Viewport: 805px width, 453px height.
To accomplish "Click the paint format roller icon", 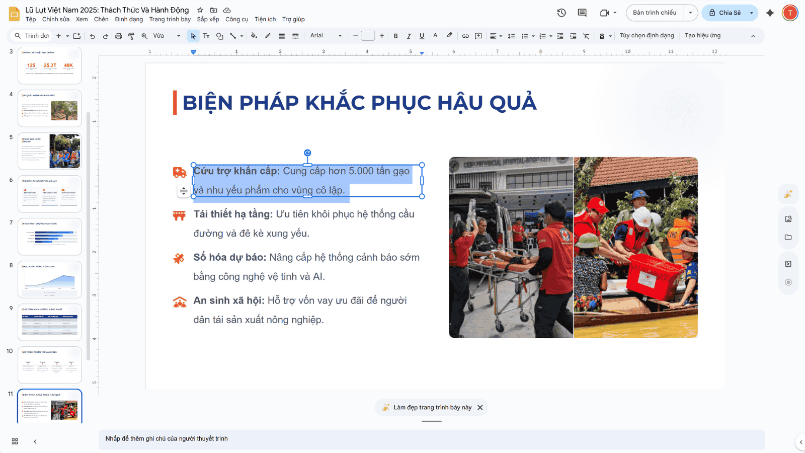I will (131, 36).
